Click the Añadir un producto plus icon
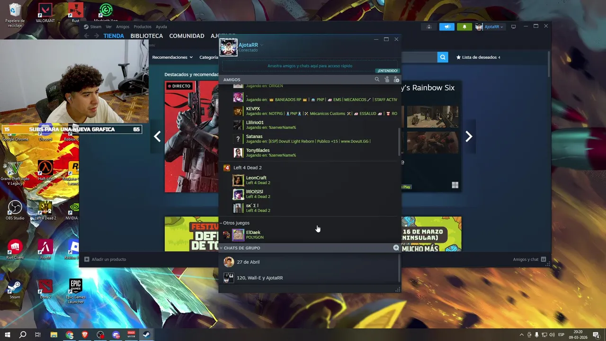606x341 pixels. pos(87,259)
